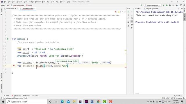The height and width of the screenshot is (104, 186).
Task: Start debugging with the green bug icon
Action: coord(167,5)
